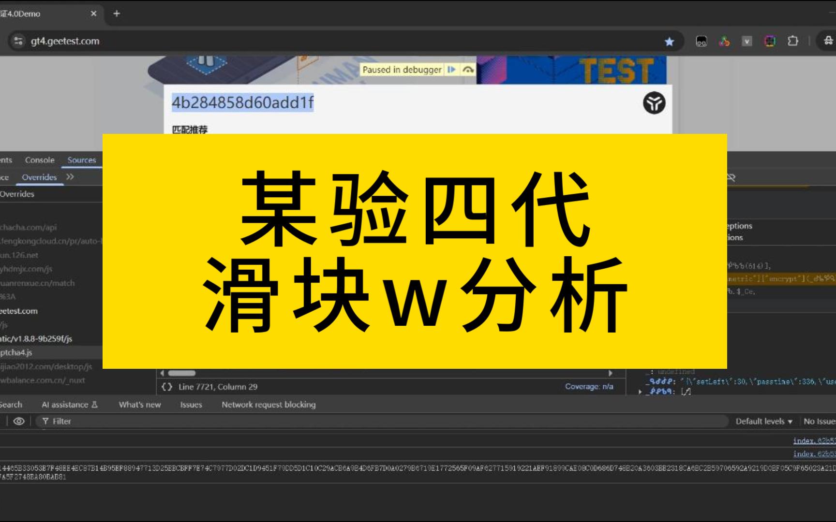Expand the _ᖗᖘᖚᖗ scope variable arrow
Viewport: 836px width, 522px height.
[640, 391]
